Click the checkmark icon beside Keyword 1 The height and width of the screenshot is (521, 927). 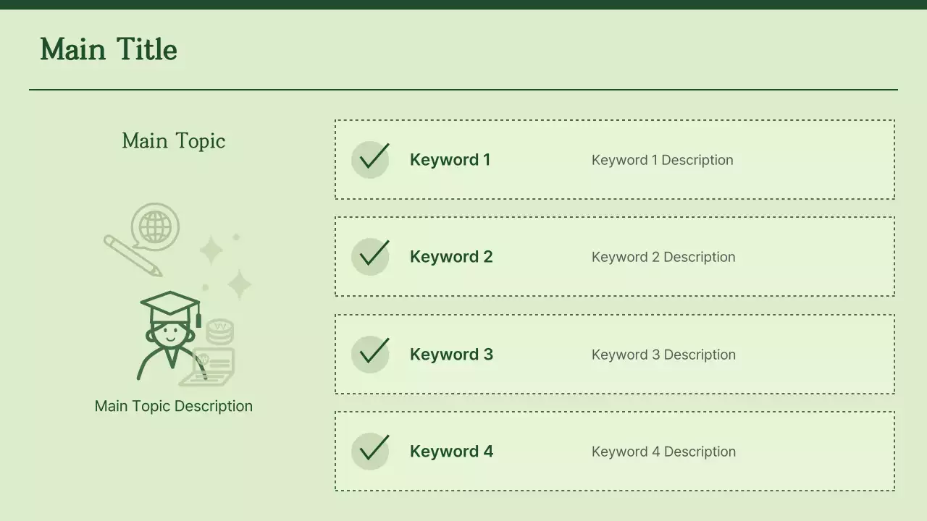click(371, 159)
